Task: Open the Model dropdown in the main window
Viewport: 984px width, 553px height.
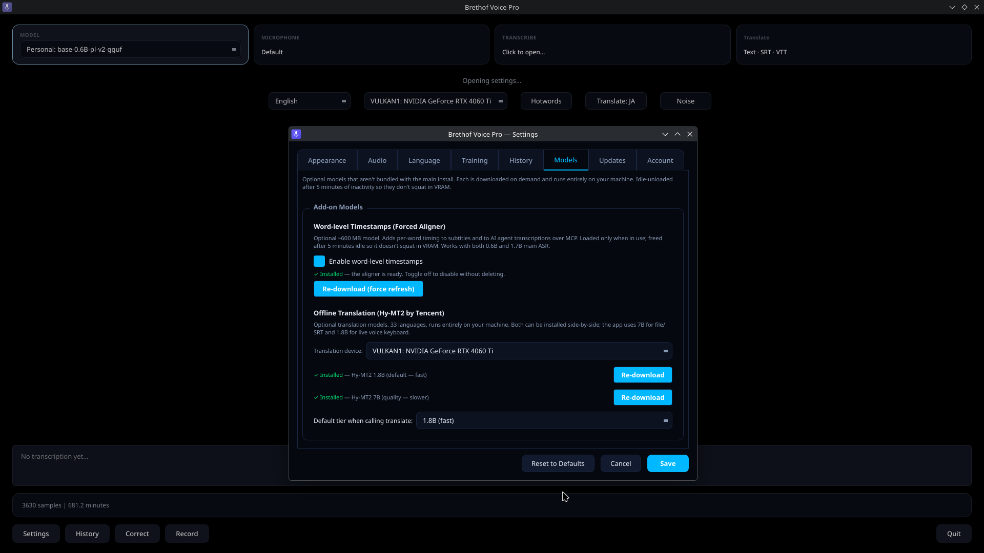Action: (130, 49)
